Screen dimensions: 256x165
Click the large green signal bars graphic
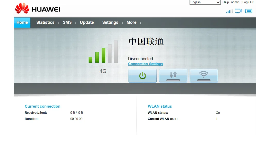(103, 52)
